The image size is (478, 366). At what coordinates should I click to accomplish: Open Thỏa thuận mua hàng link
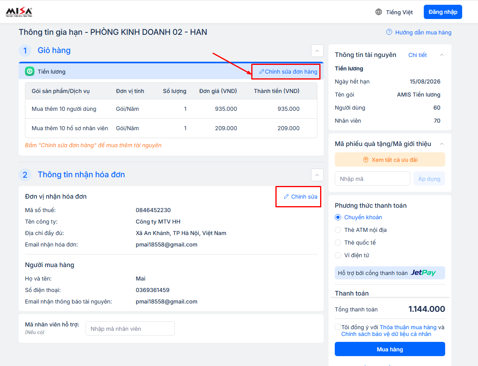click(x=408, y=327)
